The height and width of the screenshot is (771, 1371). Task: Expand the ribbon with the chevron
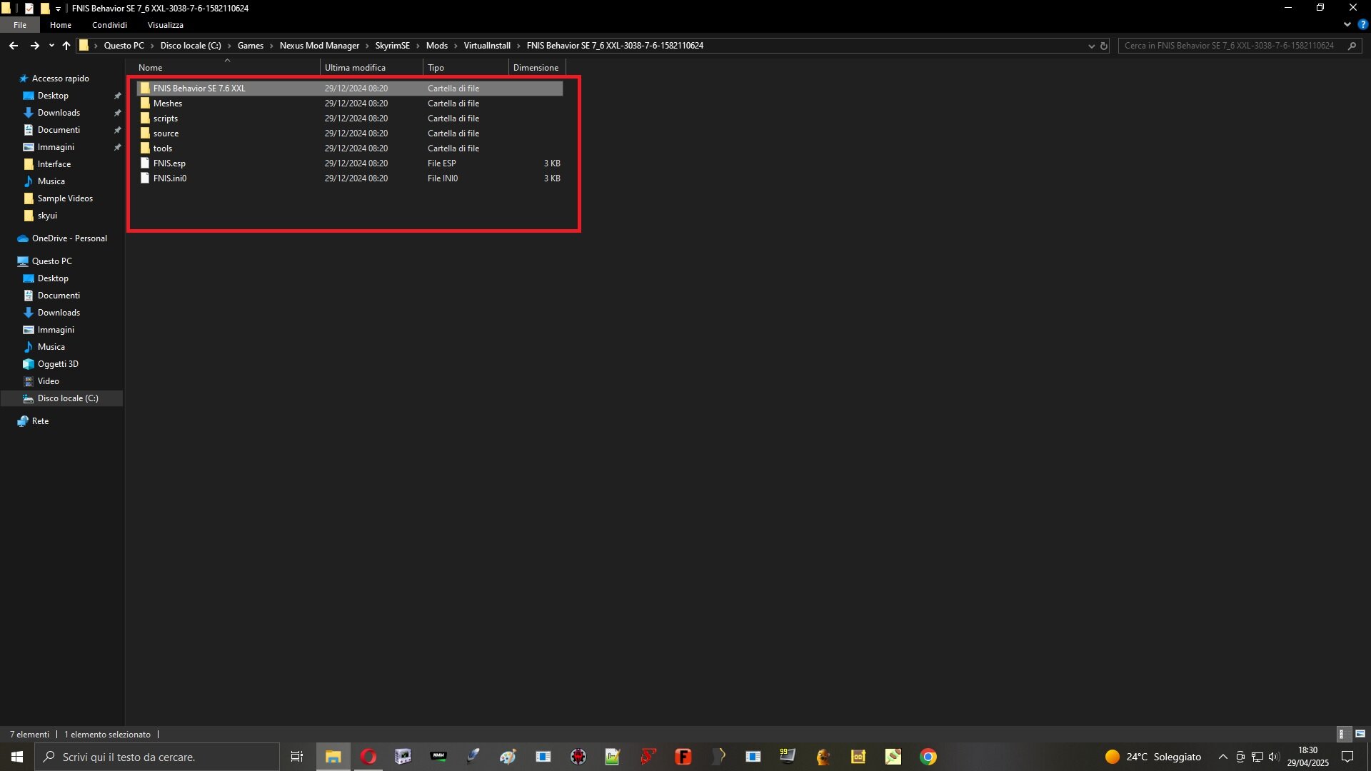[x=1347, y=25]
